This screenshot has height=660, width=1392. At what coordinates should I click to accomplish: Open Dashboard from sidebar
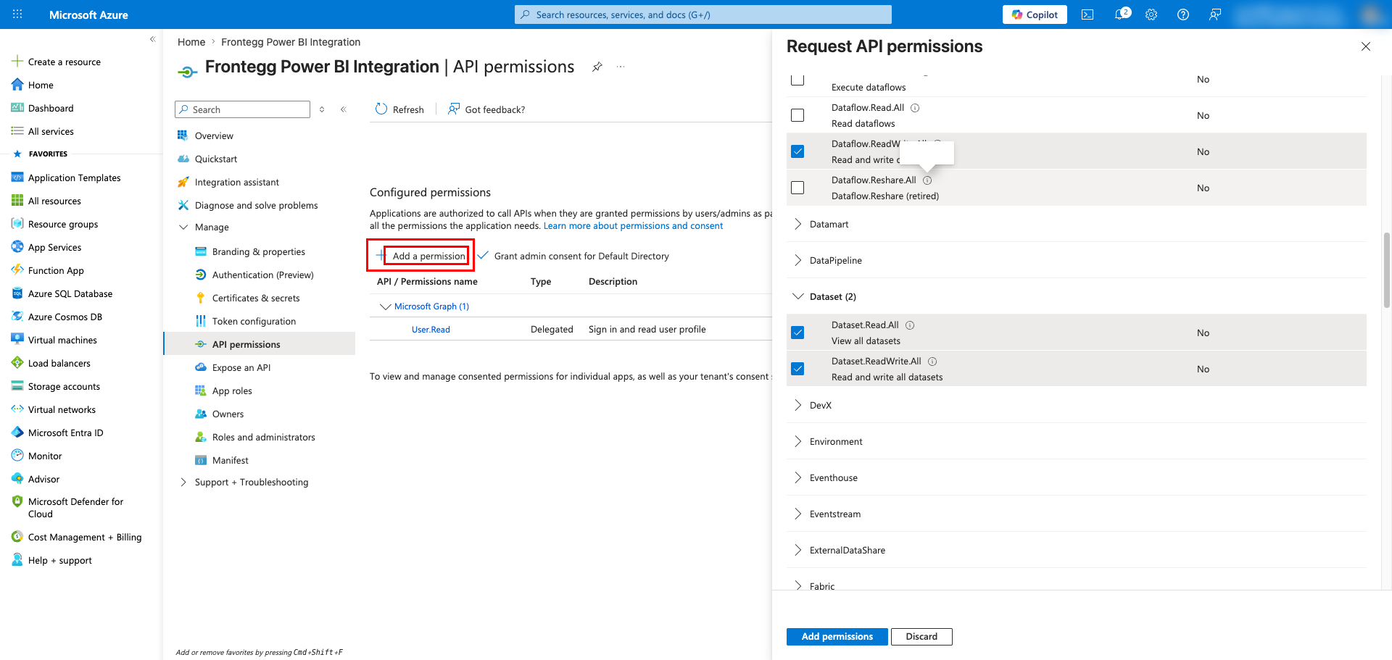pos(51,108)
